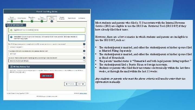The height and width of the screenshot is (110, 195).
Task: Click Student Demographics green checkmark icon
Action: [x=12, y=21]
